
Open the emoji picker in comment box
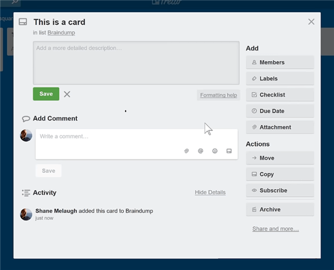click(215, 151)
